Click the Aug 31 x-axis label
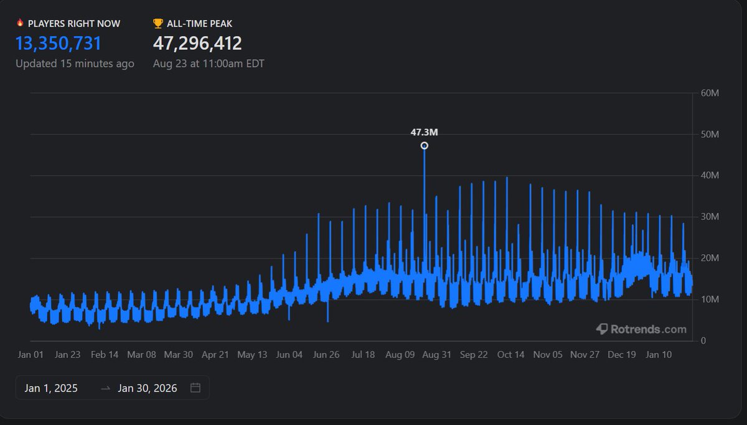The image size is (747, 425). point(437,355)
